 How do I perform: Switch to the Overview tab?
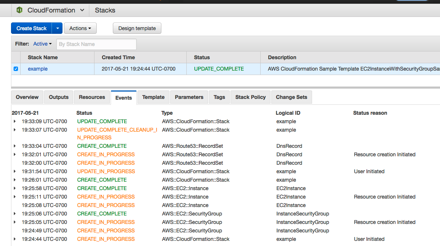27,97
